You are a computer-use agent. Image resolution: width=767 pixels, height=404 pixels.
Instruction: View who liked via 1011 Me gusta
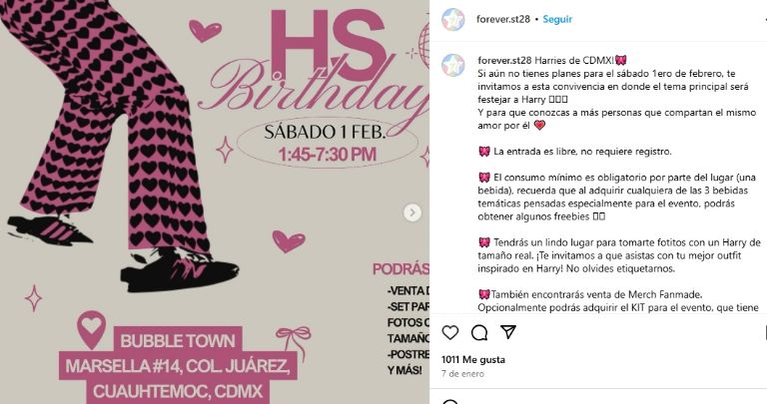(473, 359)
